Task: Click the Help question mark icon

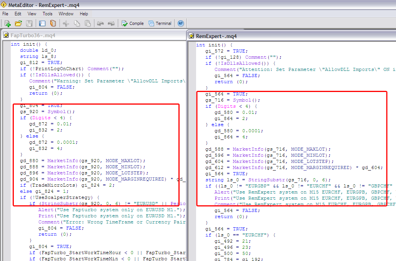Action: [x=181, y=23]
